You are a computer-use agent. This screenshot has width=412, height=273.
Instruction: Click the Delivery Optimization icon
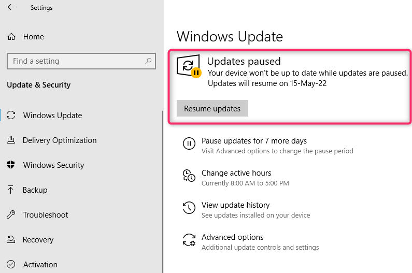(11, 140)
